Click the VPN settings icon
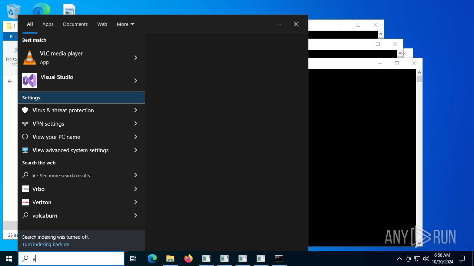 pos(25,123)
